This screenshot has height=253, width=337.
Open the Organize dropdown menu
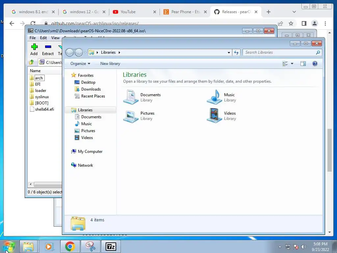(80, 64)
